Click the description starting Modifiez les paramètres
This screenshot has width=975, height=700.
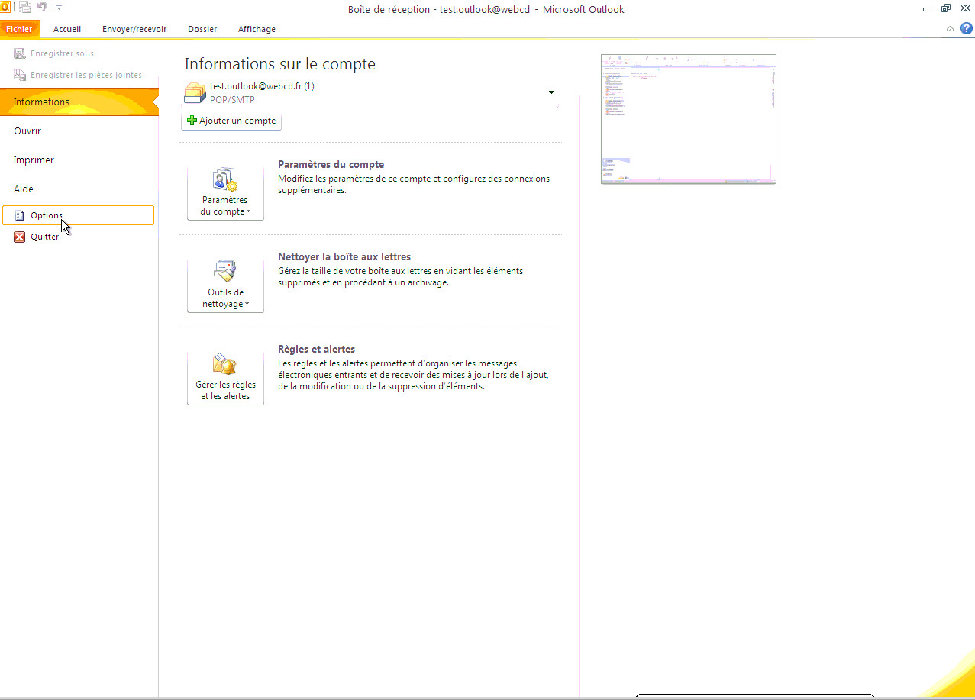[x=414, y=184]
